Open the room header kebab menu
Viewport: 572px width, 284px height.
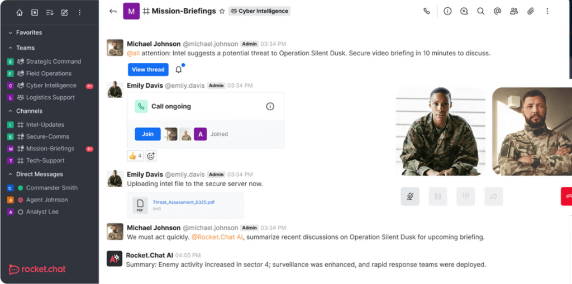(x=547, y=11)
